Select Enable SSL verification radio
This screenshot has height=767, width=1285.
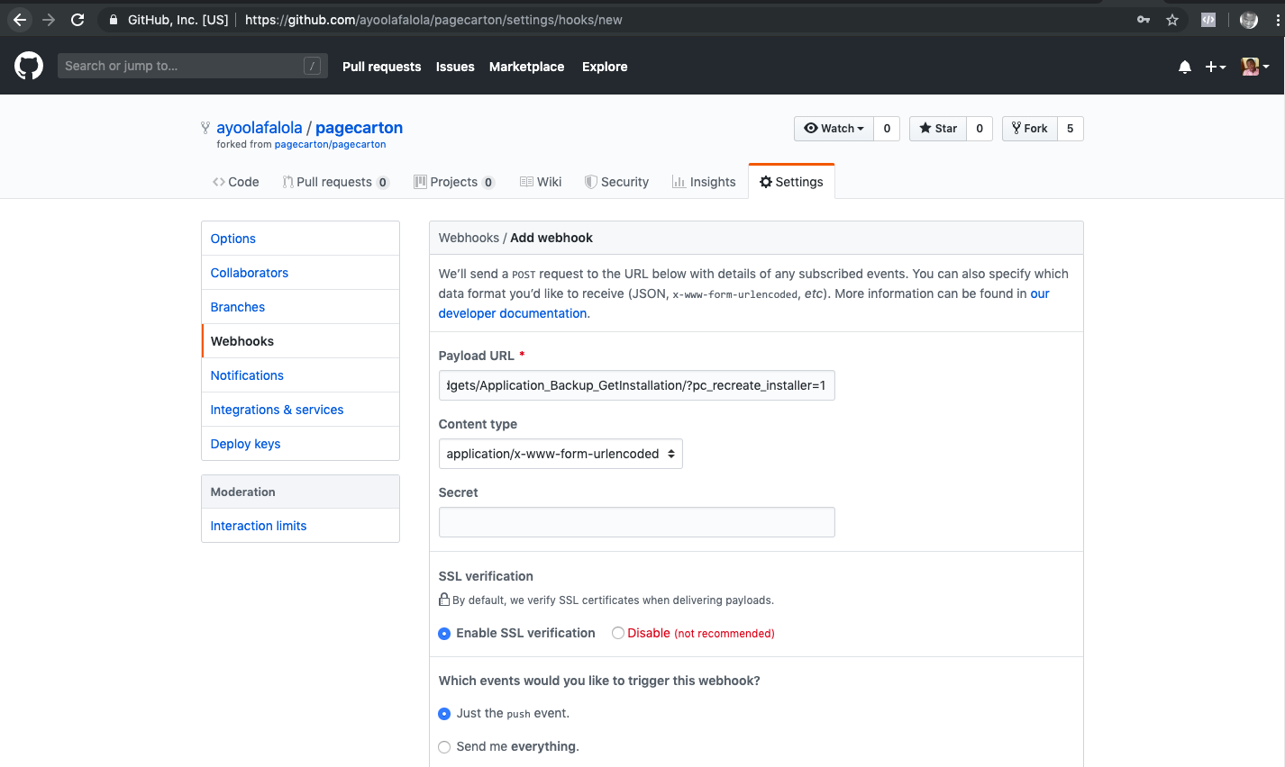[444, 634]
